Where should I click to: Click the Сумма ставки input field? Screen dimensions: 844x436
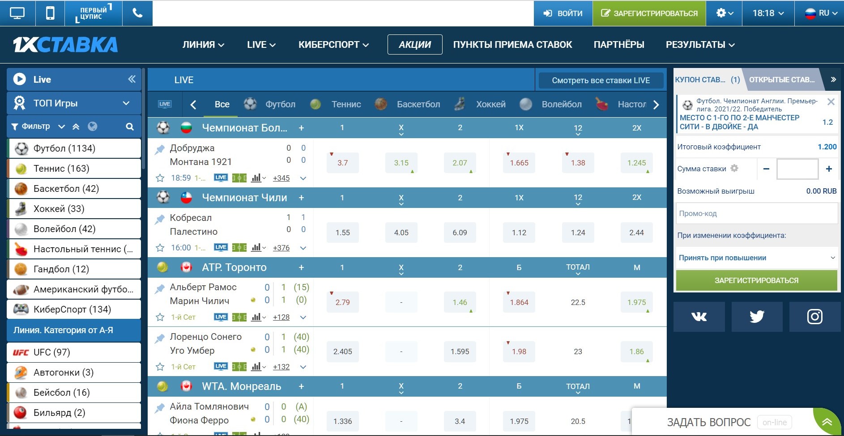(x=797, y=169)
